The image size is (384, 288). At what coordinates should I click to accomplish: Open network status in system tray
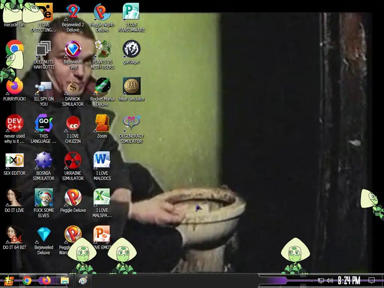pos(321,280)
